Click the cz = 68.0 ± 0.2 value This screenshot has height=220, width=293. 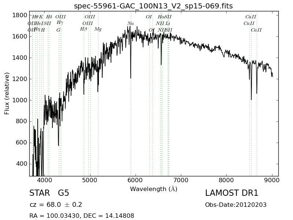point(56,205)
